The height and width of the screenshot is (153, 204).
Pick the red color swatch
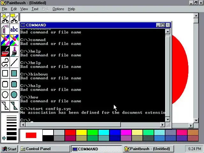[70, 133]
